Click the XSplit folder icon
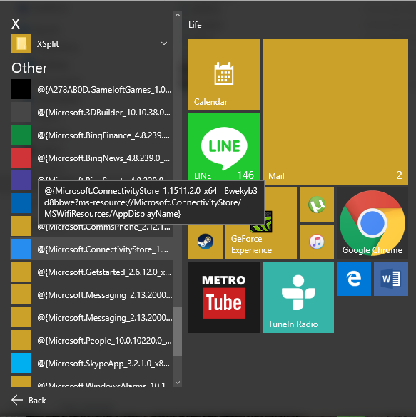This screenshot has width=416, height=417. pyautogui.click(x=21, y=43)
